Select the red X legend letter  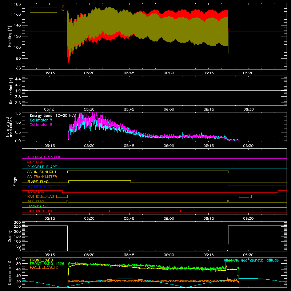(x=63, y=6)
